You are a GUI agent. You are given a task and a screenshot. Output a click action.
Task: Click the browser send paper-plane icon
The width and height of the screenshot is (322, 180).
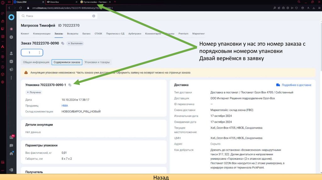pyautogui.click(x=292, y=8)
